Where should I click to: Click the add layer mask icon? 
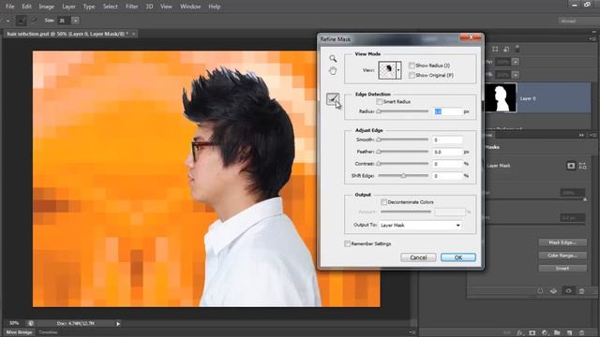532,333
